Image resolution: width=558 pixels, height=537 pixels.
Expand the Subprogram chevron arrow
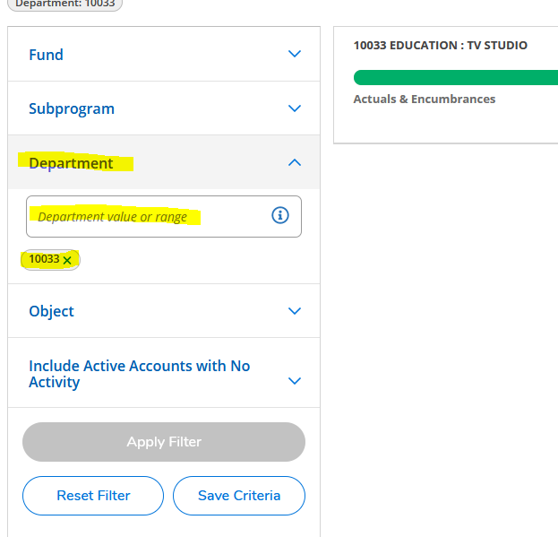[x=295, y=108]
